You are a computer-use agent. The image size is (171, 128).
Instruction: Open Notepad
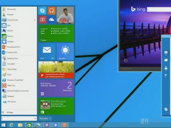tap(19, 96)
